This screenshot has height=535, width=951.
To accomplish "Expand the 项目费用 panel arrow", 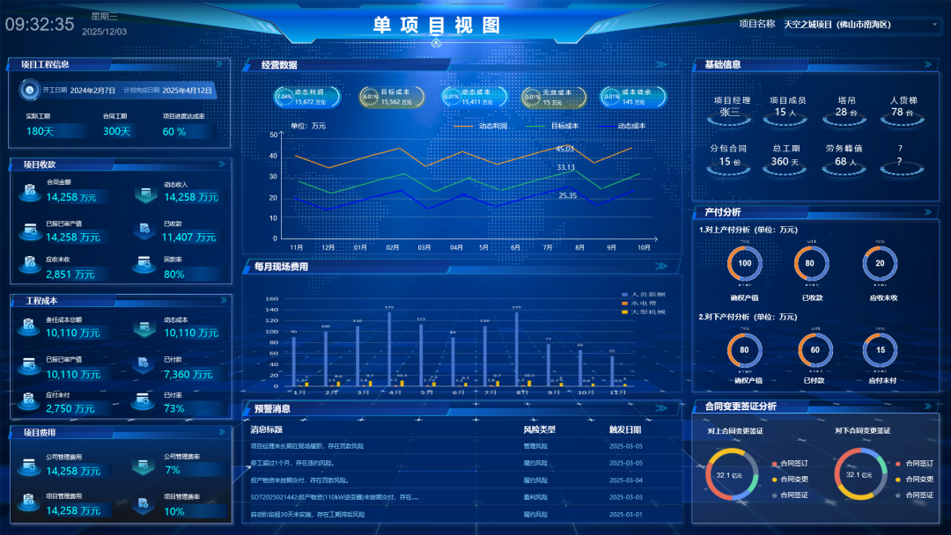I will point(222,432).
